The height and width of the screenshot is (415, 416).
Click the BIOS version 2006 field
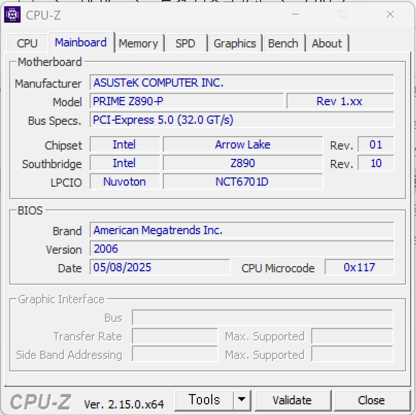[242, 249]
